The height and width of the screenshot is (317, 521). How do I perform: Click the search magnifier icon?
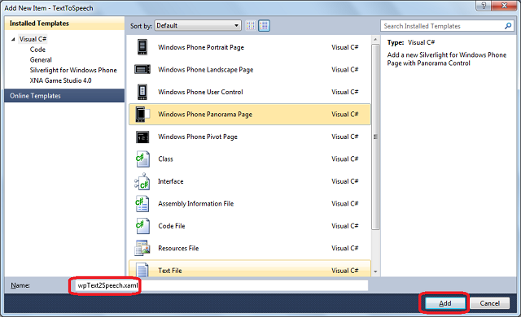click(508, 26)
